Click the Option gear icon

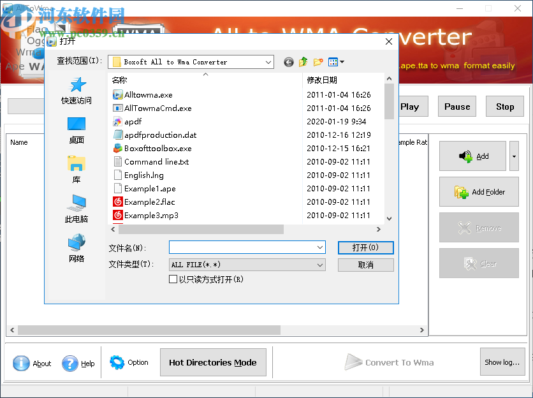117,362
